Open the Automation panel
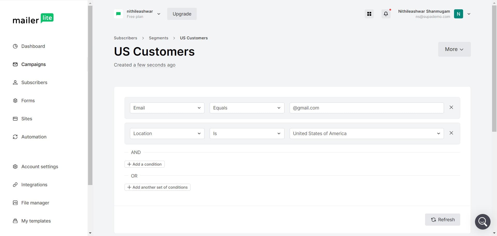 (x=15, y=137)
